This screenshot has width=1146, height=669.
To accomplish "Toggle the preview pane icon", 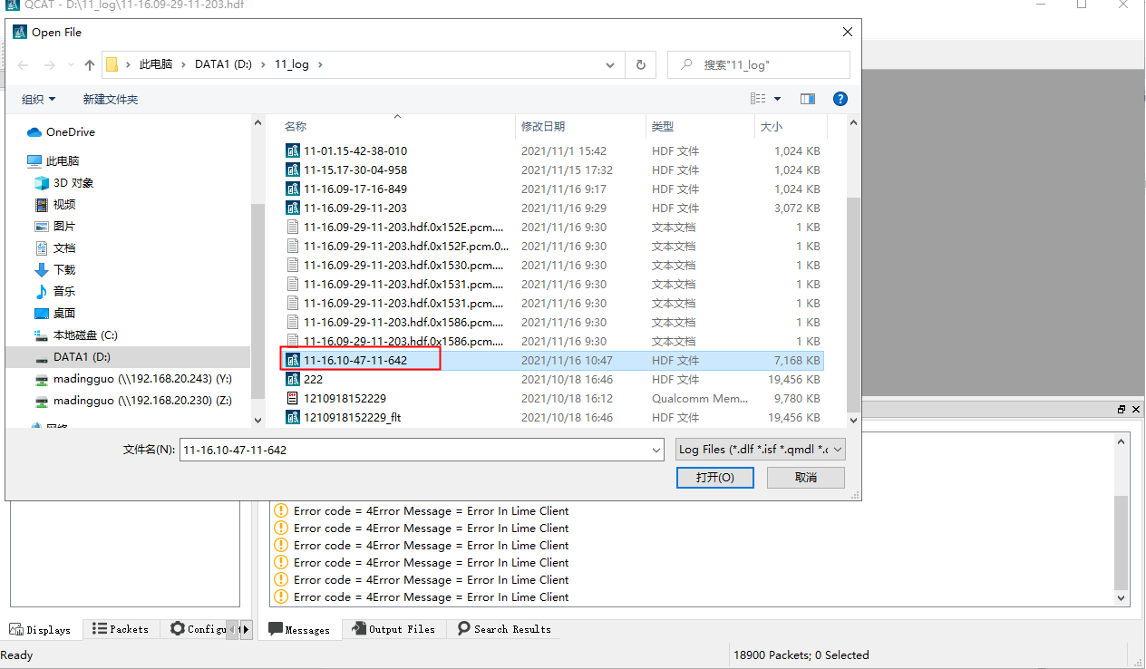I will tap(808, 99).
